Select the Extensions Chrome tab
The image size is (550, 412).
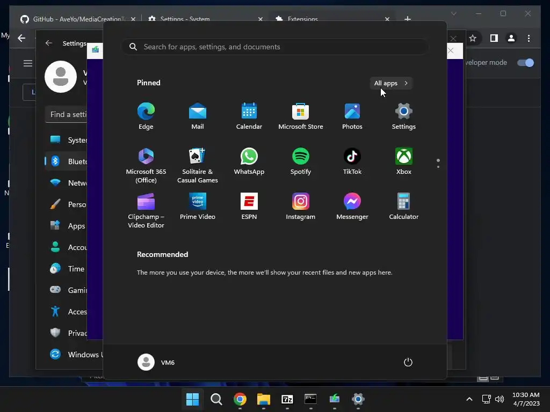332,19
